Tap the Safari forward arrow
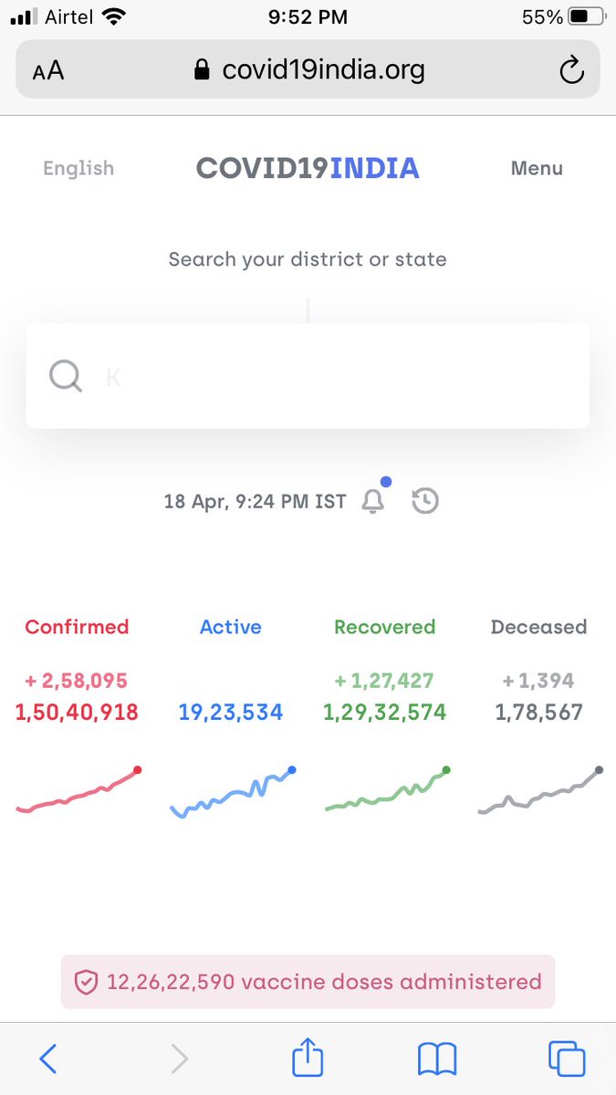This screenshot has width=616, height=1095. point(180,1058)
